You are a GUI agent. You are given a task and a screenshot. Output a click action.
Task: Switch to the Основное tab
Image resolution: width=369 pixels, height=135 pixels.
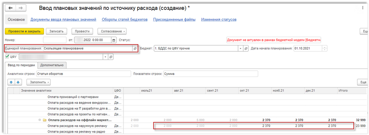16,20
